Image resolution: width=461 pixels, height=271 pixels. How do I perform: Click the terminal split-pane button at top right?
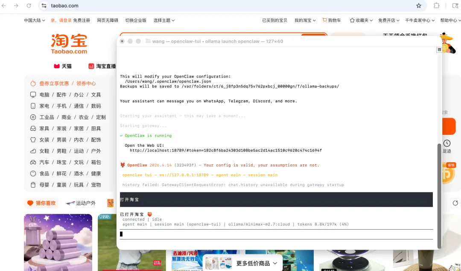pos(439,50)
